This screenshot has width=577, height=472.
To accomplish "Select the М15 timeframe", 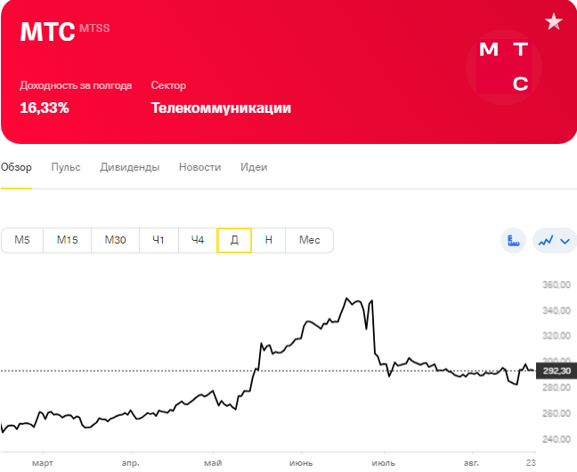I will point(68,240).
